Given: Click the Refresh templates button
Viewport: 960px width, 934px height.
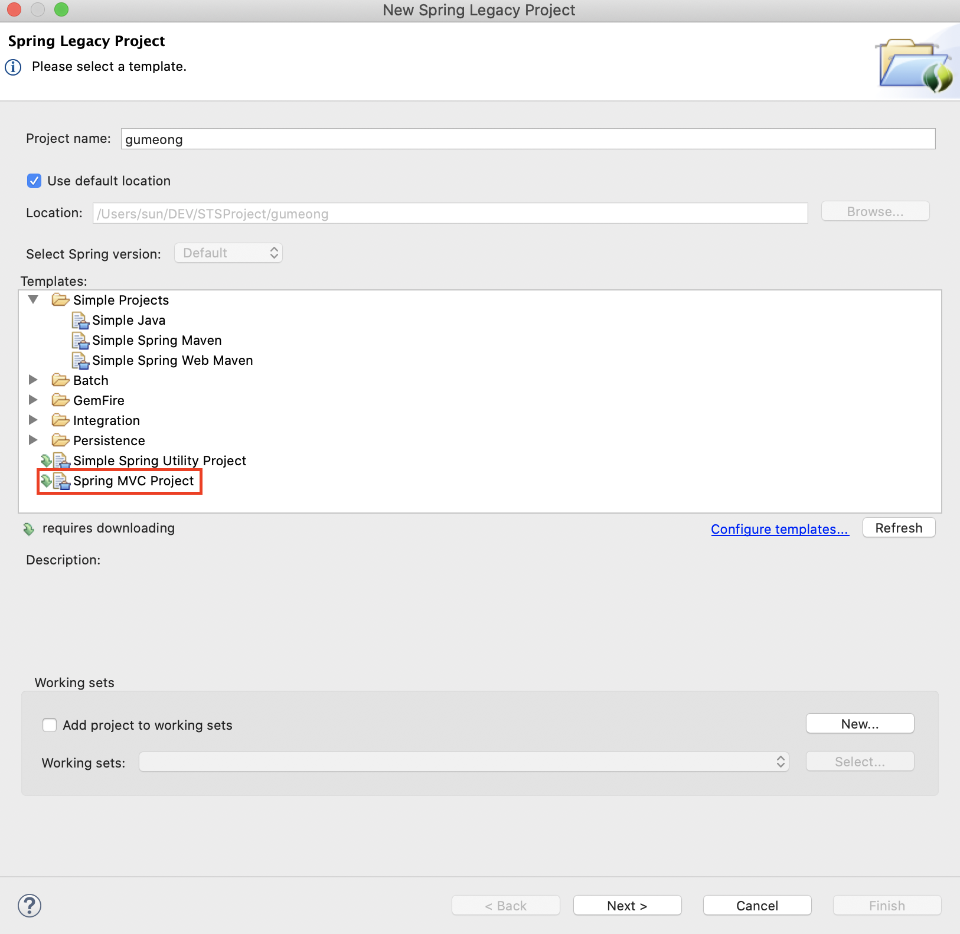Looking at the screenshot, I should [x=899, y=528].
